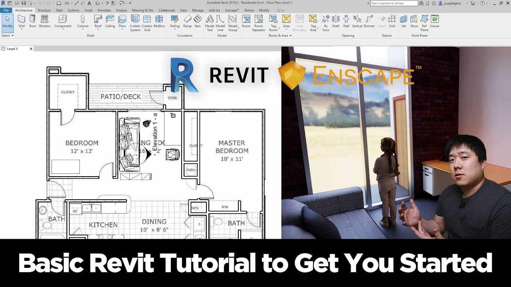Select the Component tool
511x287 pixels.
tap(63, 22)
